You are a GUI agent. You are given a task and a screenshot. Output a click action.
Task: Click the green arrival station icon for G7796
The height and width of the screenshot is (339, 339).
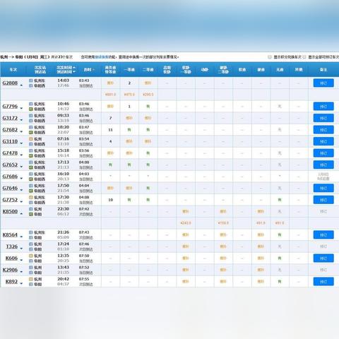(31, 109)
